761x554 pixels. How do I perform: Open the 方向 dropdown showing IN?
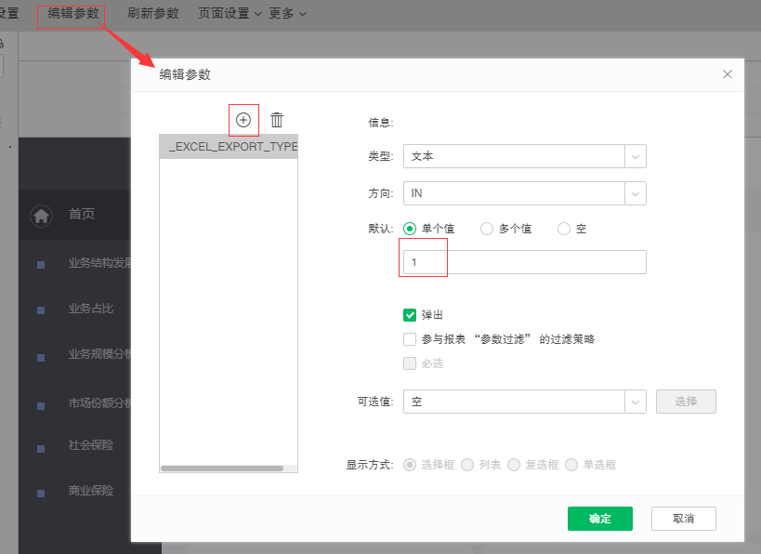pyautogui.click(x=636, y=193)
